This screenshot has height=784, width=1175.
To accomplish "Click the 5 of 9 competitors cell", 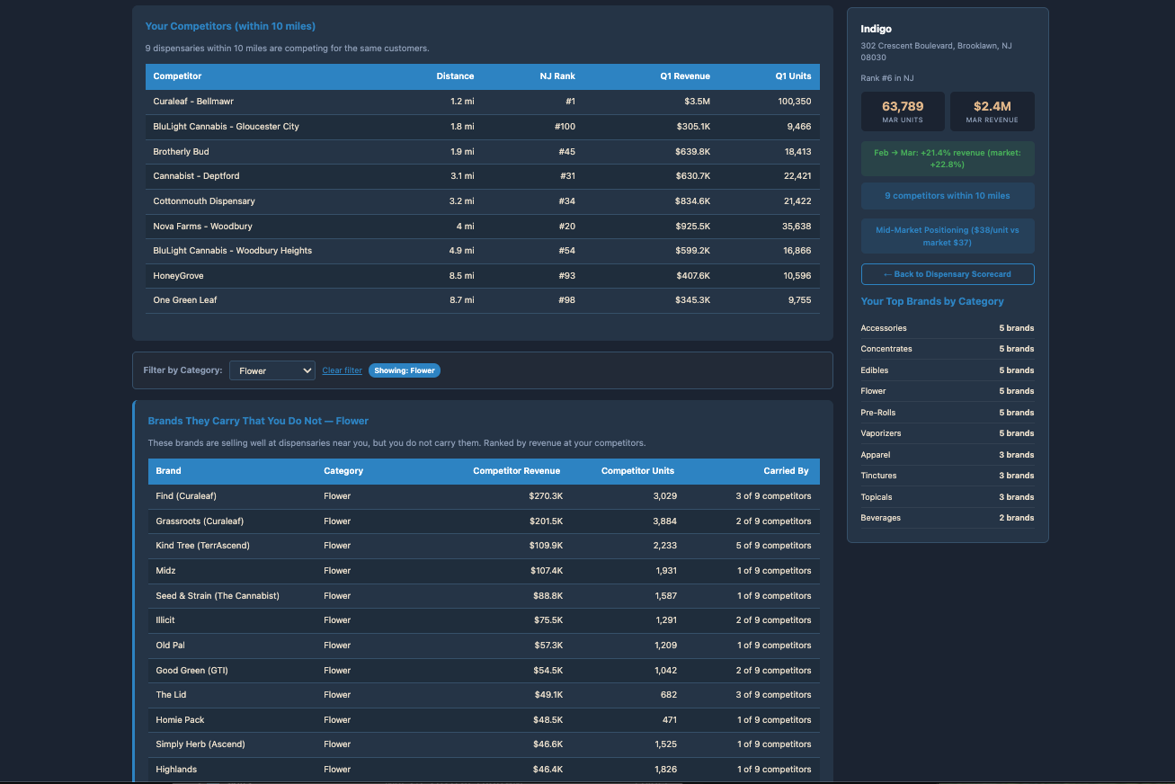I will coord(773,546).
